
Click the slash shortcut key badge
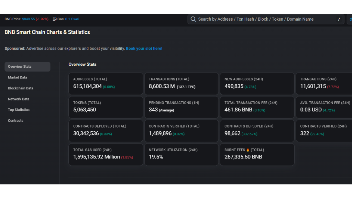339,19
